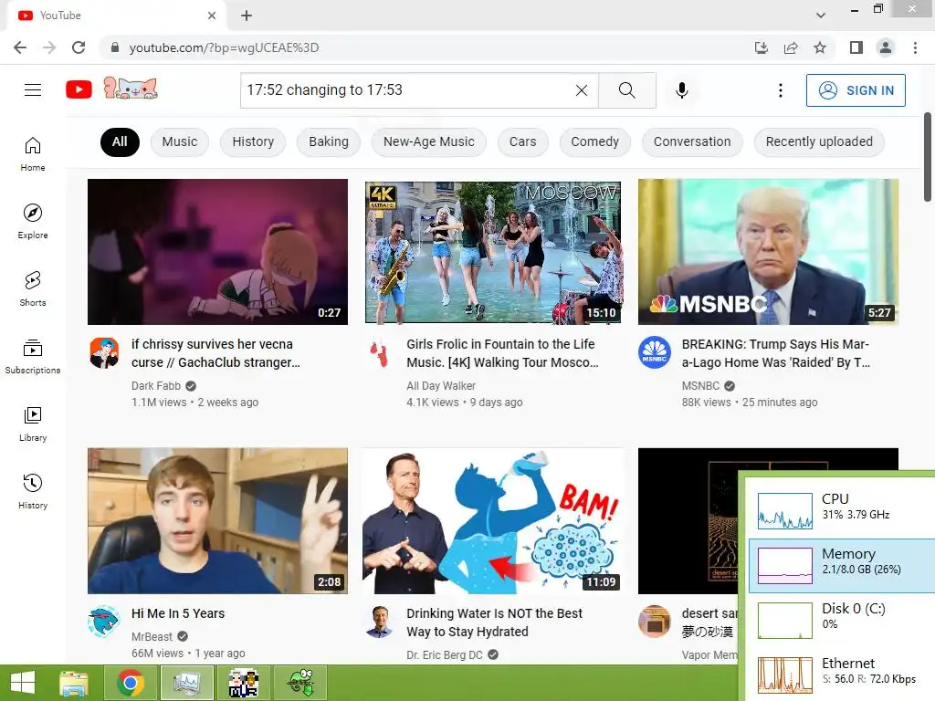Open 'Hi Me In 5 Years' title
Viewport: 935px width, 701px height.
coord(178,613)
